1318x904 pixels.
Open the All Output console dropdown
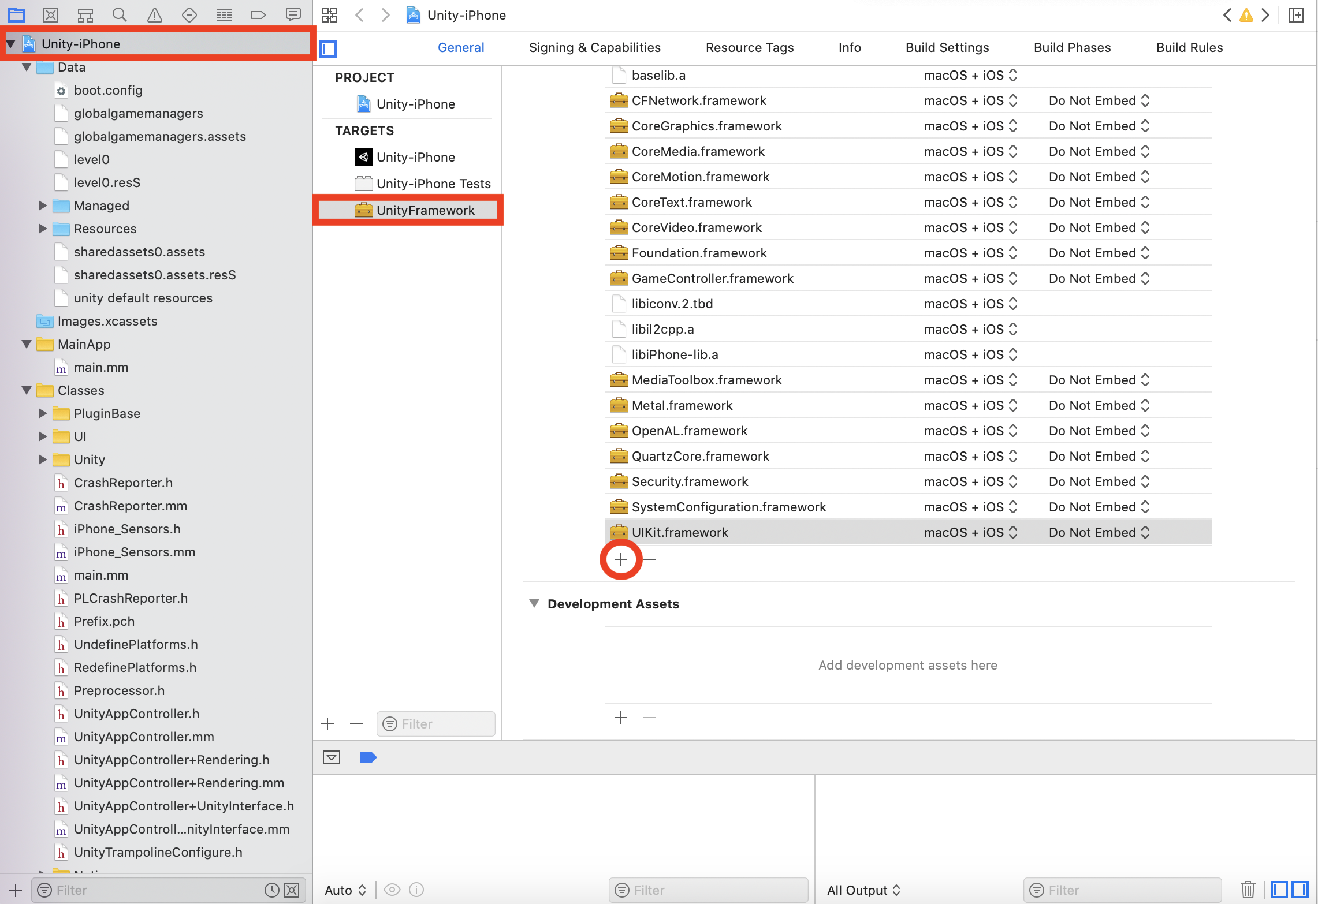click(x=863, y=890)
